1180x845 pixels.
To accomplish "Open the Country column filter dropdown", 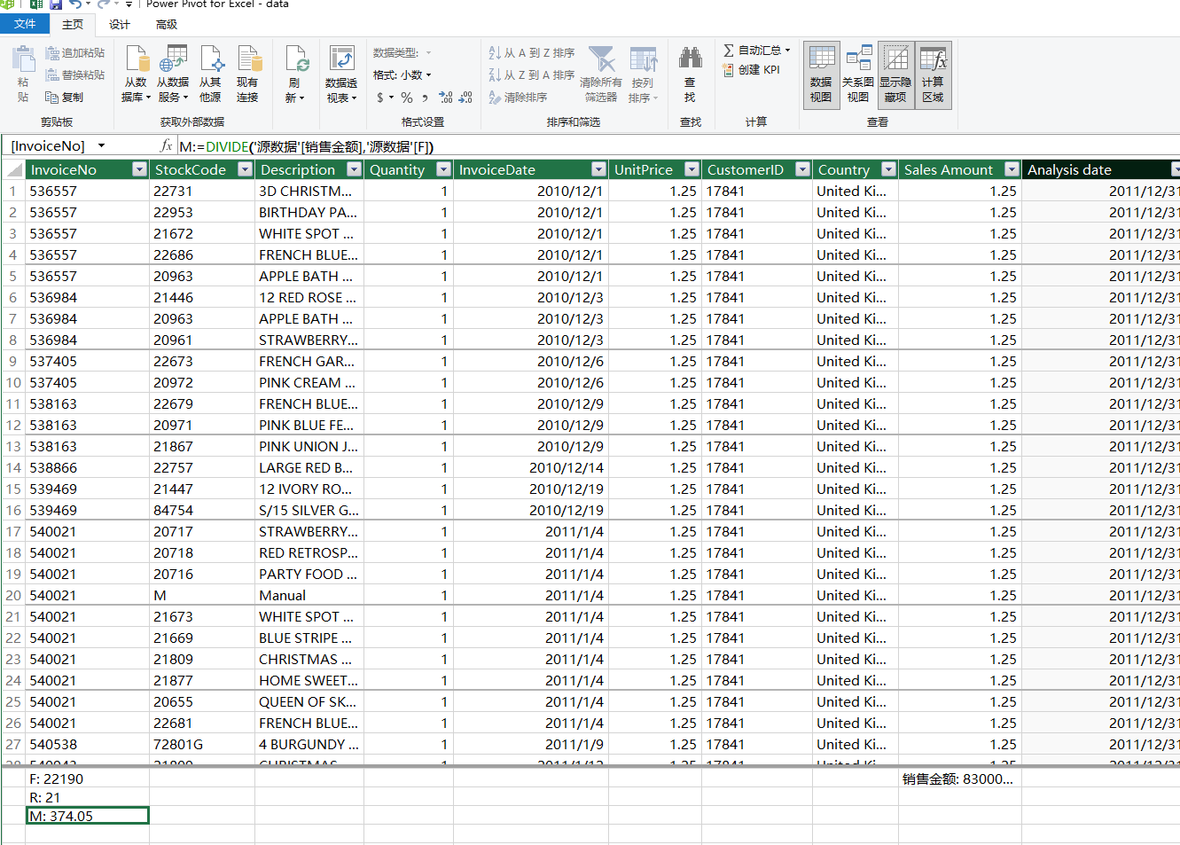I will (x=888, y=169).
